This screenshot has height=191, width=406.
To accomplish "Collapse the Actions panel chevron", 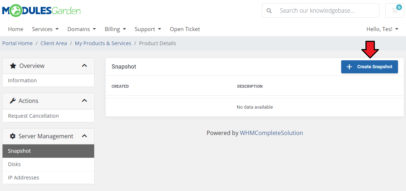I will pyautogui.click(x=84, y=101).
